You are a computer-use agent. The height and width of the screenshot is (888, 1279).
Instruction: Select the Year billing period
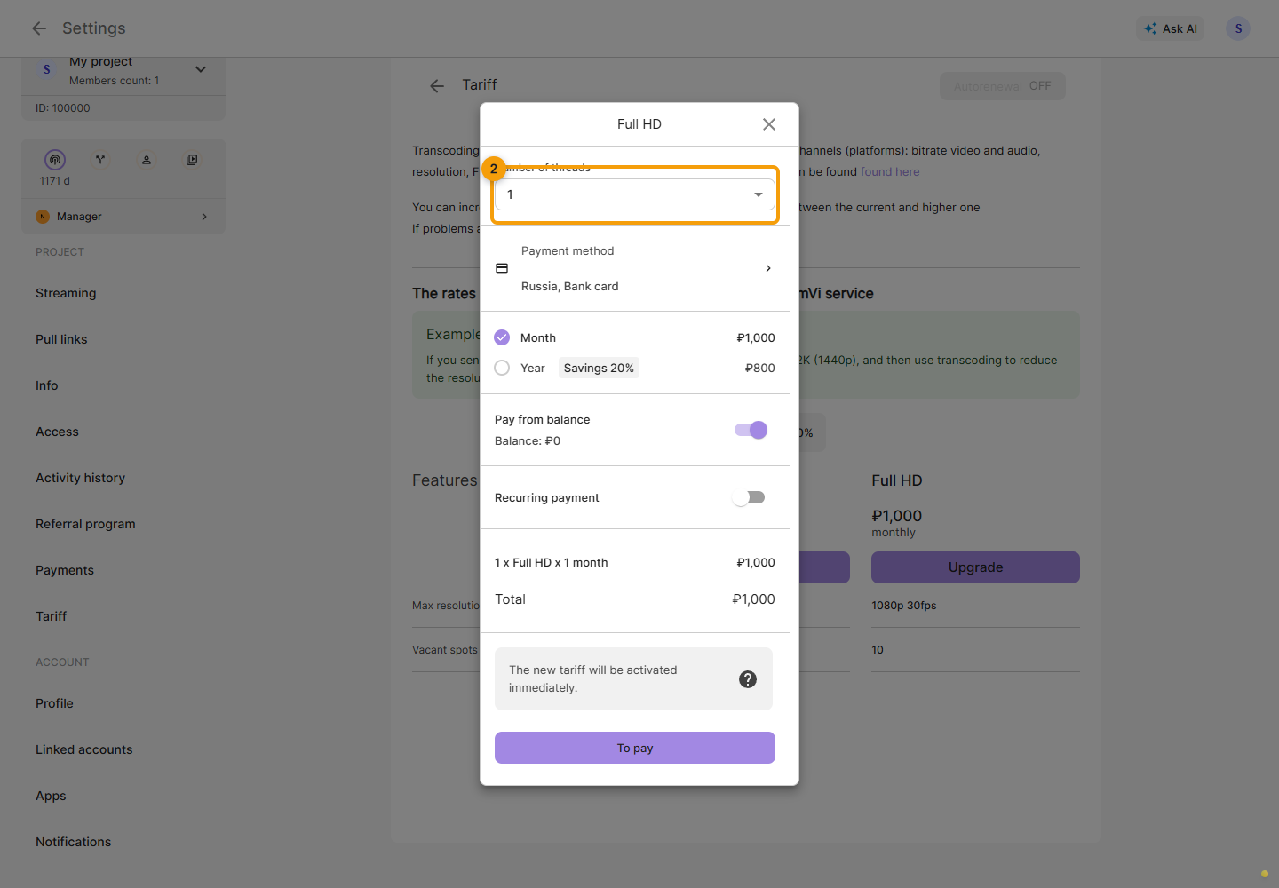point(502,368)
